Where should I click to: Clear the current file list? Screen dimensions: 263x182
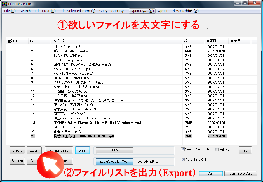(82, 150)
